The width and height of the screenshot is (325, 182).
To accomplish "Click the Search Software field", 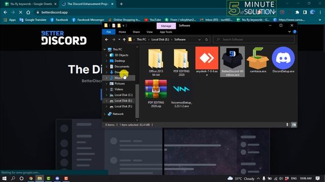I will (x=254, y=39).
